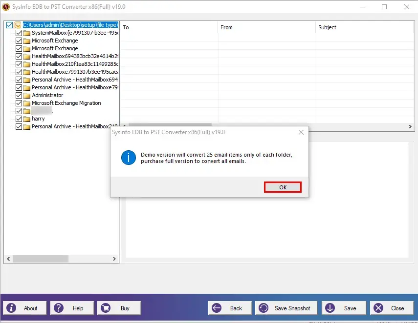Toggle second Microsoft Exchange checkbox

pos(19,48)
